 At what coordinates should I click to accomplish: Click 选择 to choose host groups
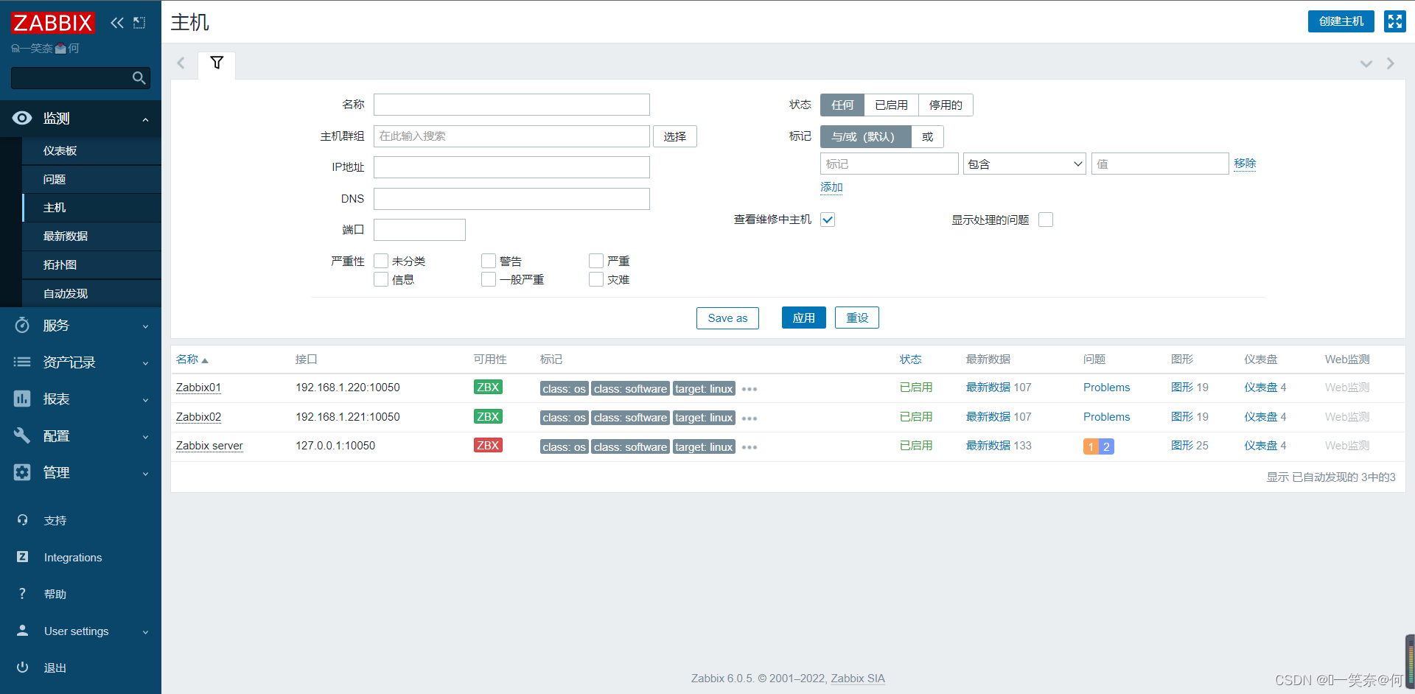click(x=674, y=136)
